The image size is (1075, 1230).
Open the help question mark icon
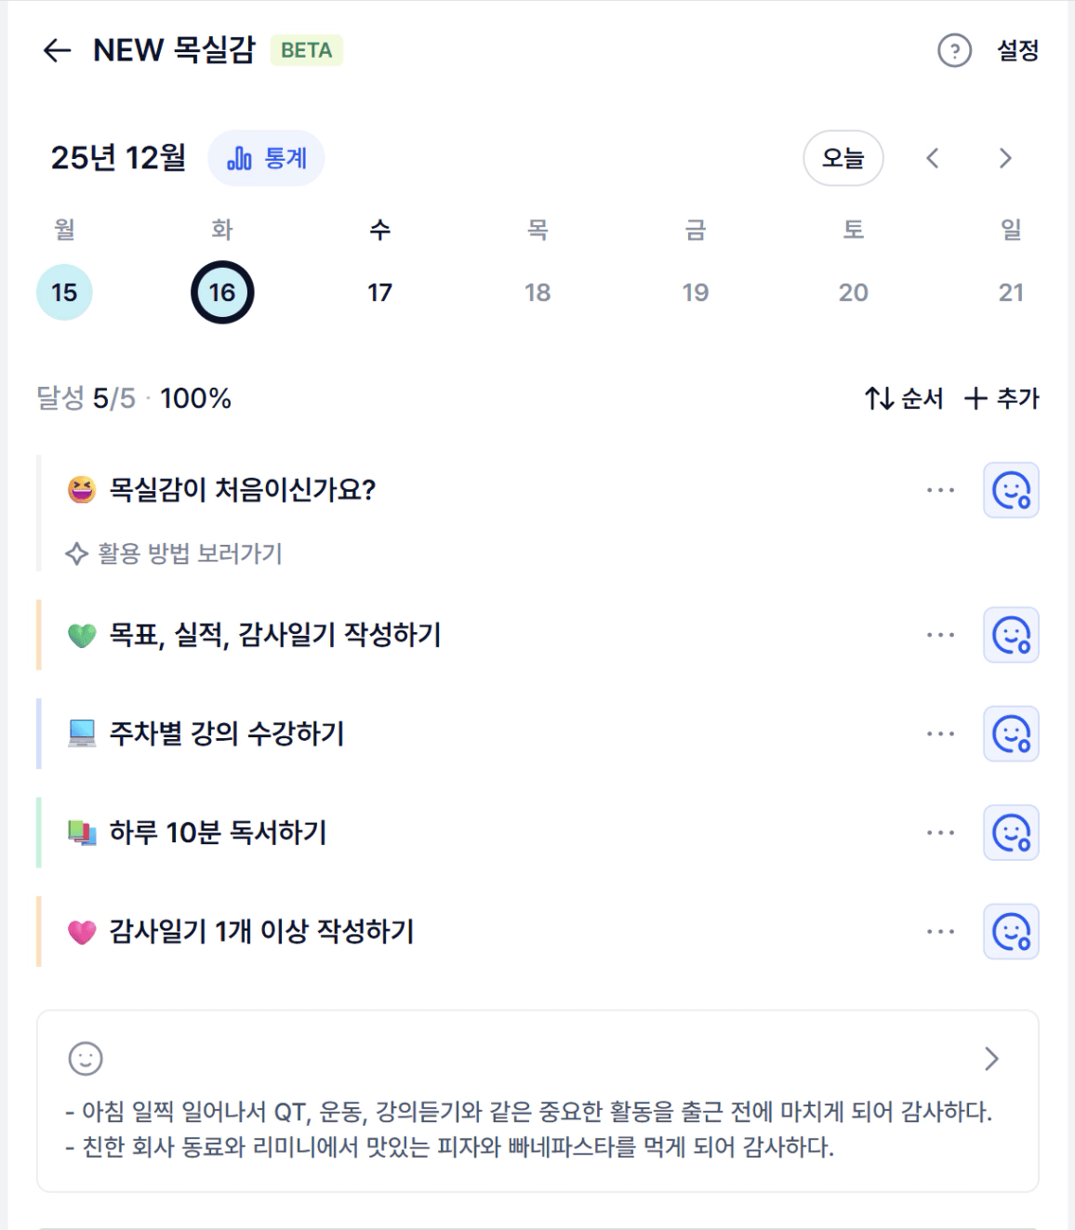click(954, 50)
